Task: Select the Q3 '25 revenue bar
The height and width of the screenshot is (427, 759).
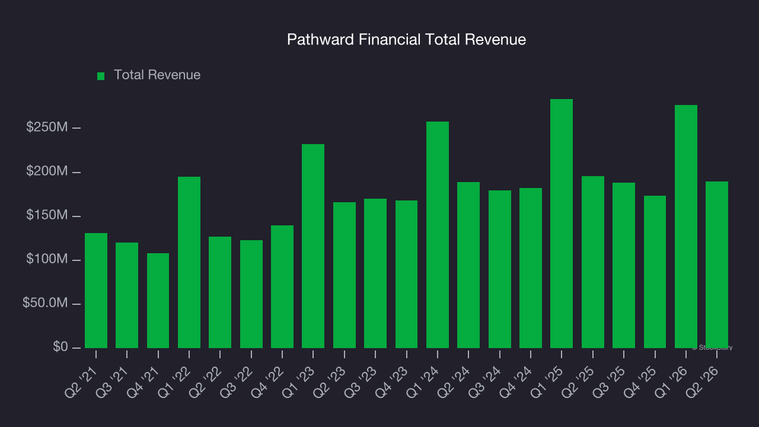Action: pyautogui.click(x=624, y=265)
